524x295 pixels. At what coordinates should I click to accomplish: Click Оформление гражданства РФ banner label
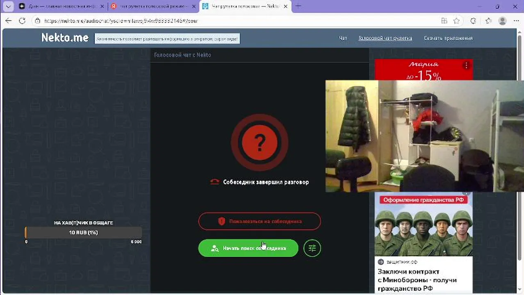click(424, 200)
